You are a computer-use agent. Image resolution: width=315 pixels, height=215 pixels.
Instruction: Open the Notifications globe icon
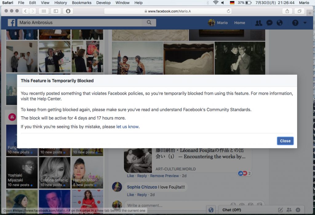[279, 23]
